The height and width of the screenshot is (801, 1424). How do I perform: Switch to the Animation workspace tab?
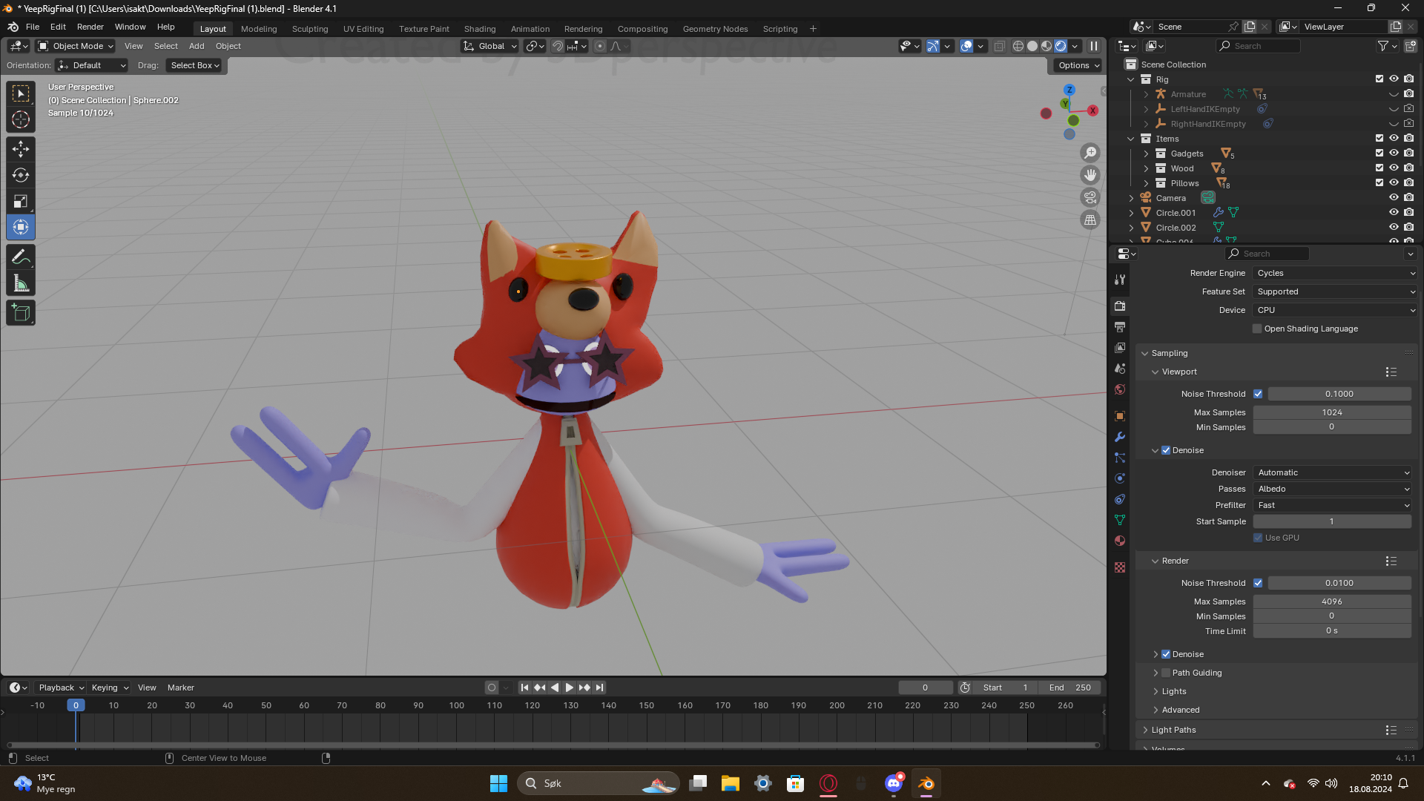coord(530,29)
